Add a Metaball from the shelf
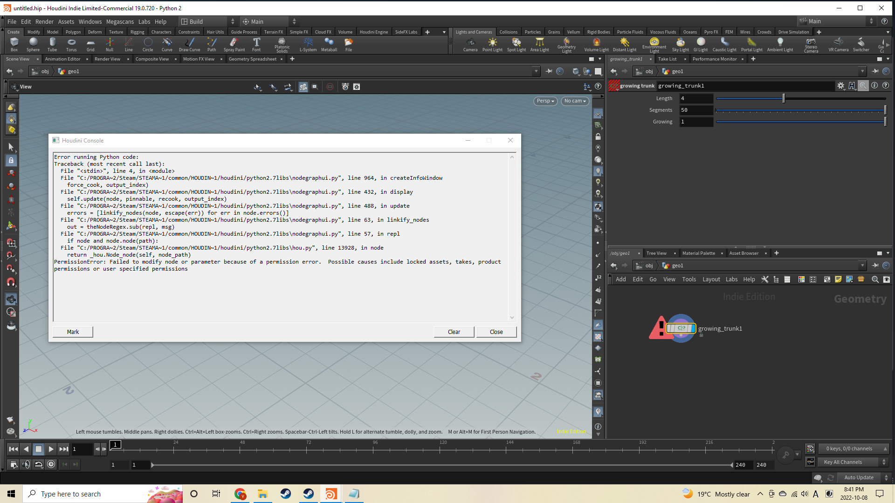 (x=329, y=44)
